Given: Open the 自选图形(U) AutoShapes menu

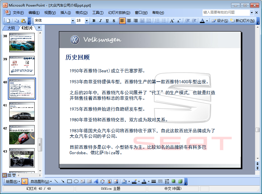Looking at the screenshot, I should tap(41, 182).
